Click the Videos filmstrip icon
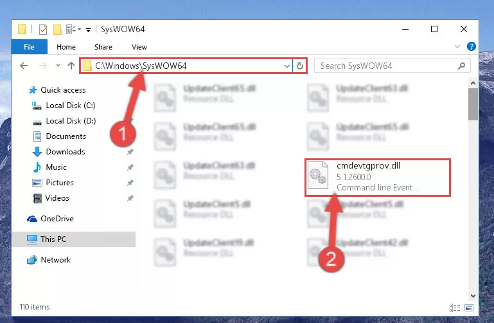This screenshot has width=494, height=323. click(37, 198)
